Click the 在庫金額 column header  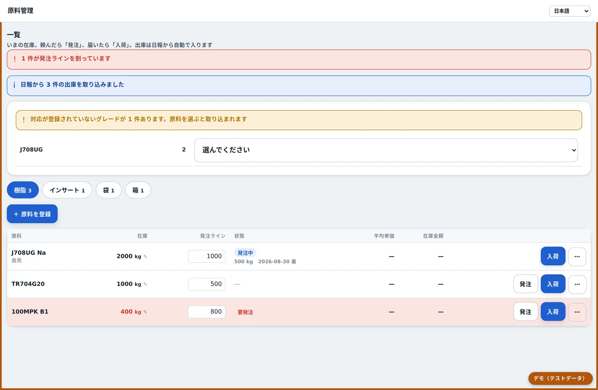pyautogui.click(x=433, y=236)
